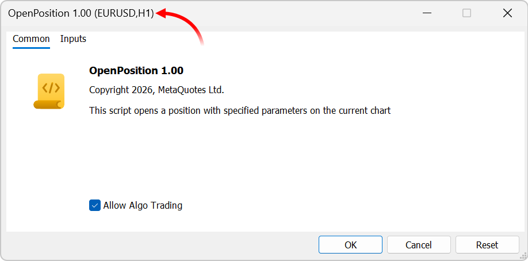Open the Inputs tab
The image size is (528, 261).
coord(73,39)
